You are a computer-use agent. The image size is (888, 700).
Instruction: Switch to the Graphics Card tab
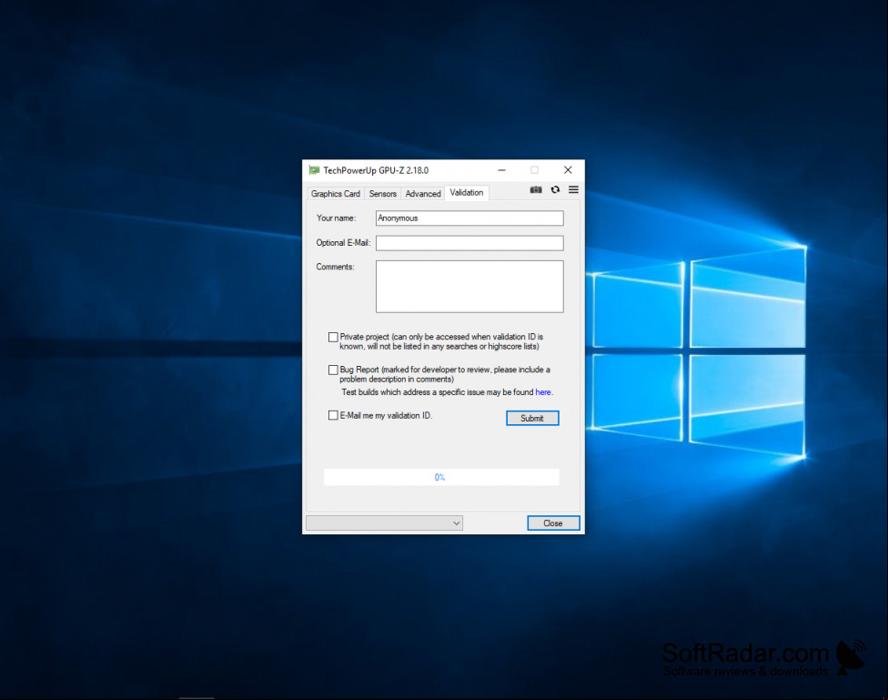(335, 194)
